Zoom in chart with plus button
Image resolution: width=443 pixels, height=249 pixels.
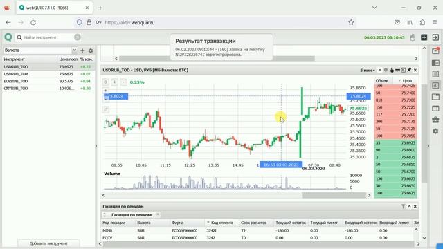pos(114,82)
